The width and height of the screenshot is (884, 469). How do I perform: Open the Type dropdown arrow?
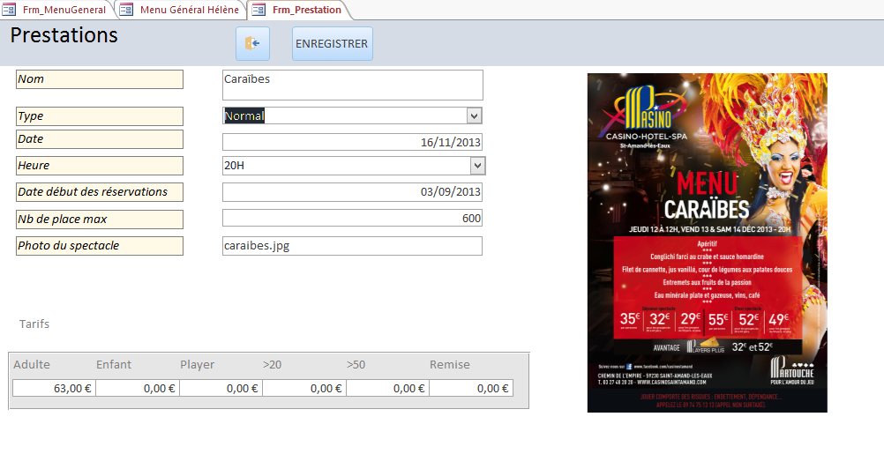click(474, 116)
